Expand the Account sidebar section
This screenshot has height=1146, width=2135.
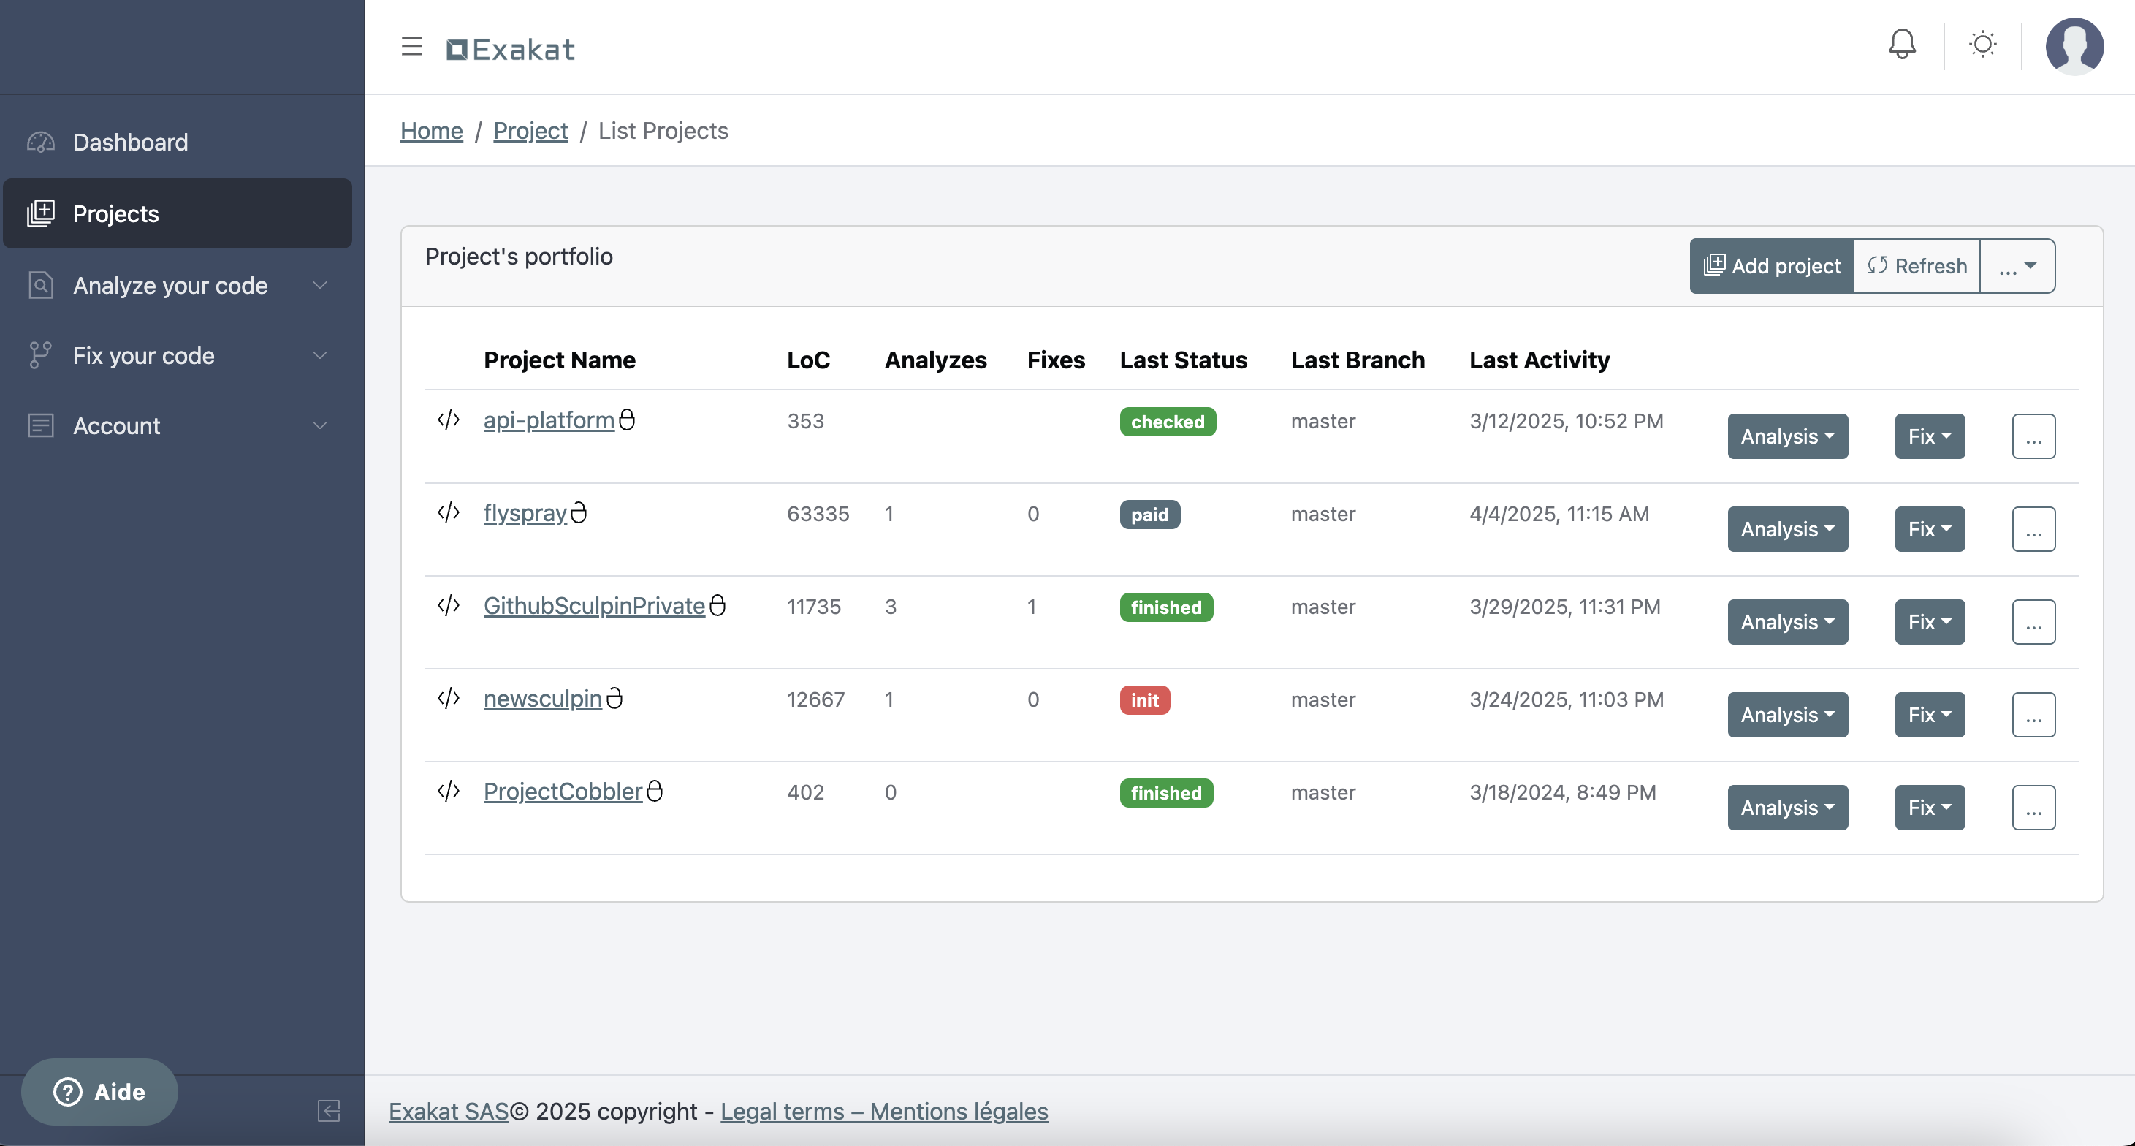[116, 426]
